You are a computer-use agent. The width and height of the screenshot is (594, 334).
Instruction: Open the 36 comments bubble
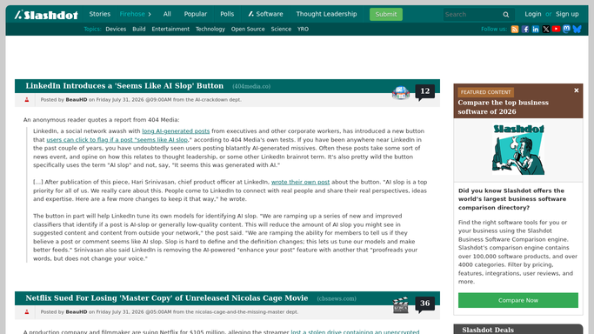[424, 304]
